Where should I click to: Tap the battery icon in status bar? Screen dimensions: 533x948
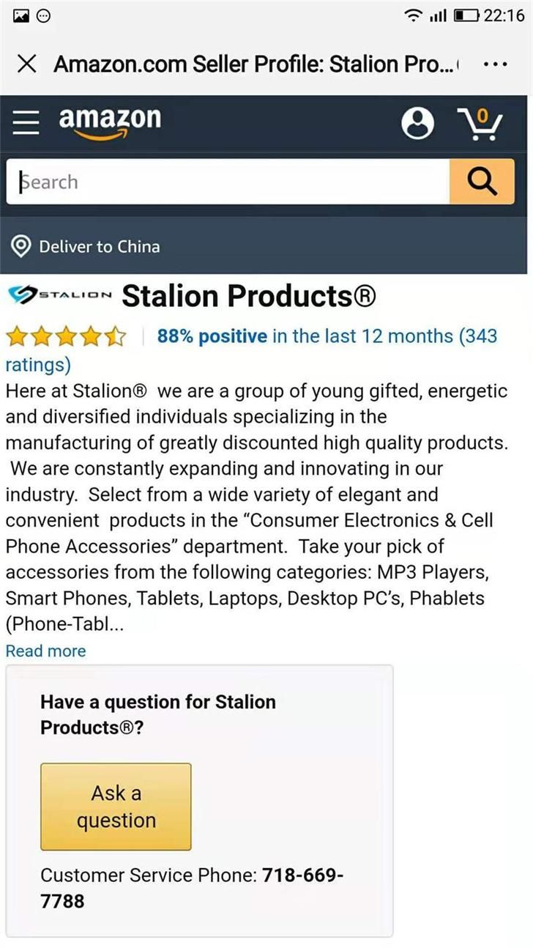click(x=466, y=15)
